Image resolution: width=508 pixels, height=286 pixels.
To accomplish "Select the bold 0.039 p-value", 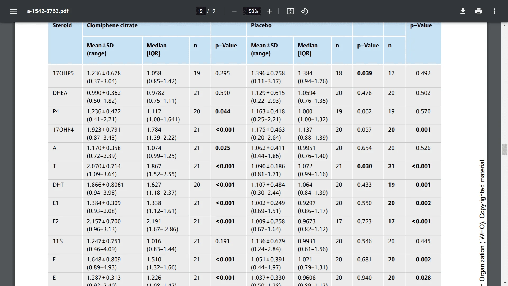I will point(365,73).
